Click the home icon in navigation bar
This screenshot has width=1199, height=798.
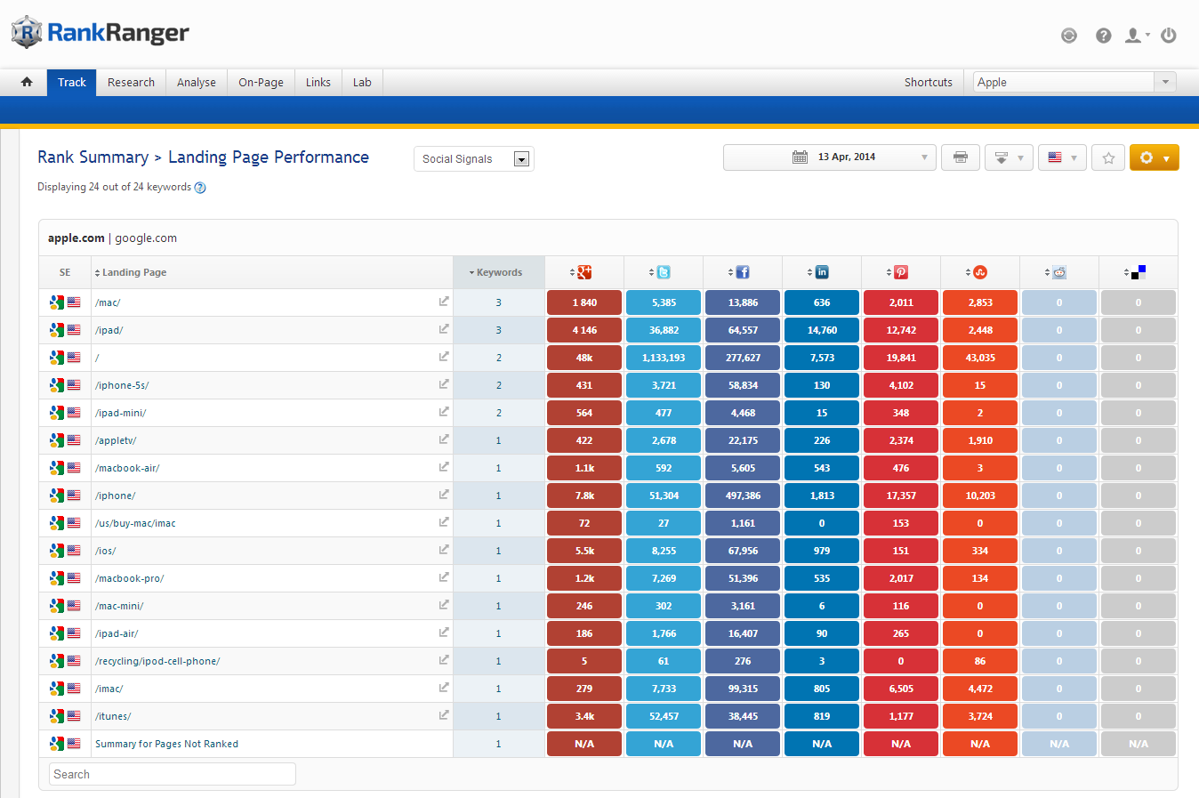(27, 82)
